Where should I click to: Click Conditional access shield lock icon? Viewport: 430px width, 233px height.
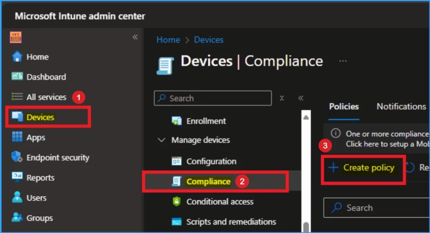pyautogui.click(x=177, y=202)
